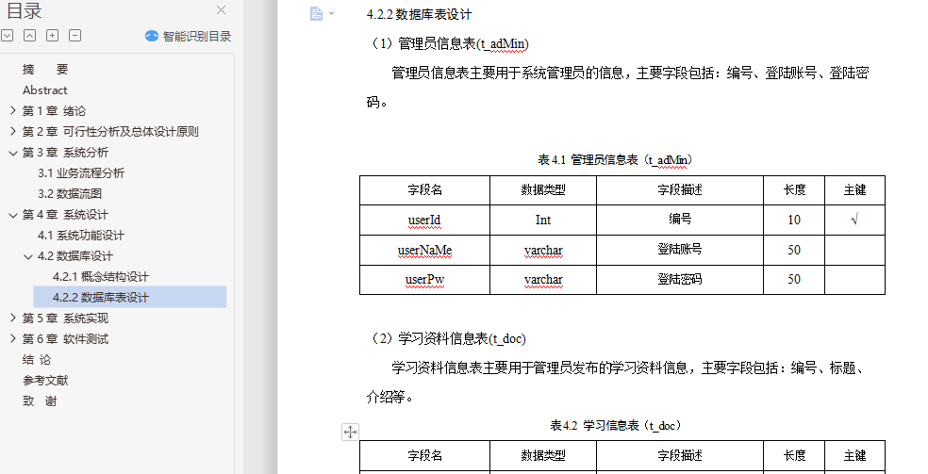
Task: Close the 目录 navigation pane
Action: [221, 10]
